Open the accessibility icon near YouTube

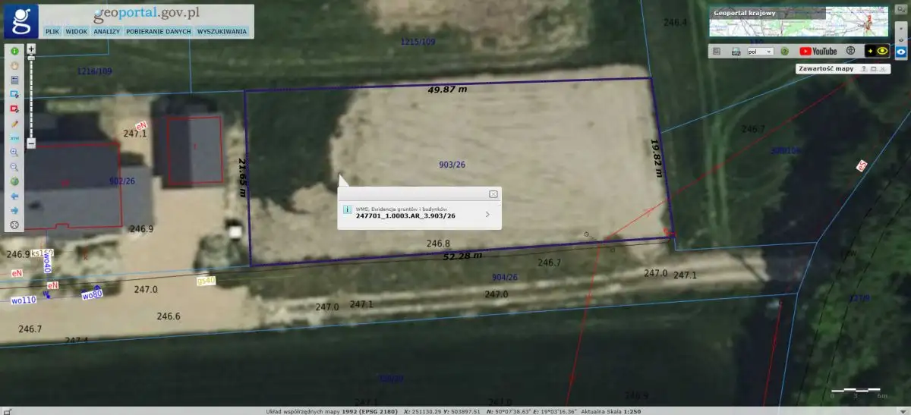tap(850, 51)
